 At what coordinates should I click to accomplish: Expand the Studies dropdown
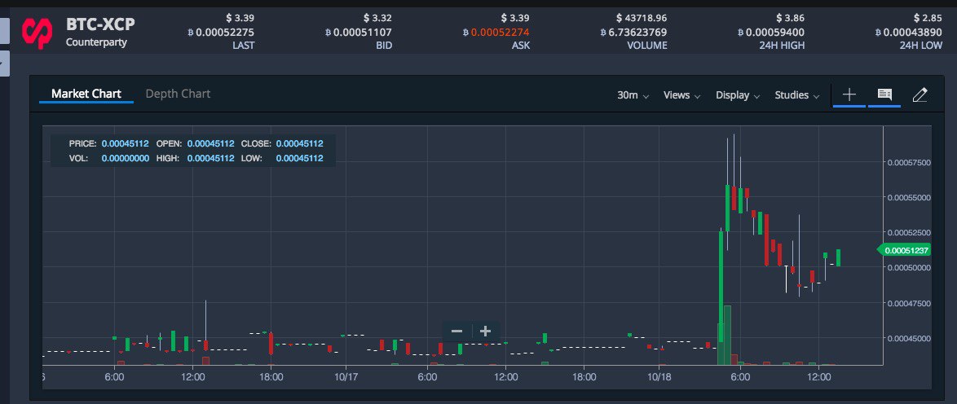[x=796, y=95]
